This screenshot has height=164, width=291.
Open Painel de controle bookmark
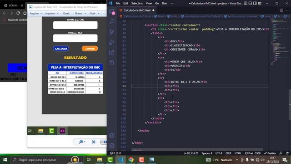click(15, 20)
